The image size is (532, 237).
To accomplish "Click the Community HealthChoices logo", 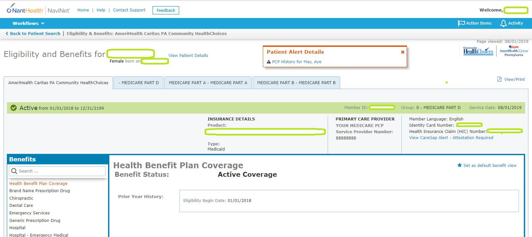I will pyautogui.click(x=478, y=51).
